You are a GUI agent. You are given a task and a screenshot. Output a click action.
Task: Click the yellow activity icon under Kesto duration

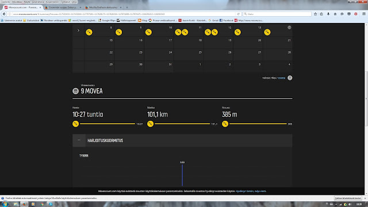75,124
